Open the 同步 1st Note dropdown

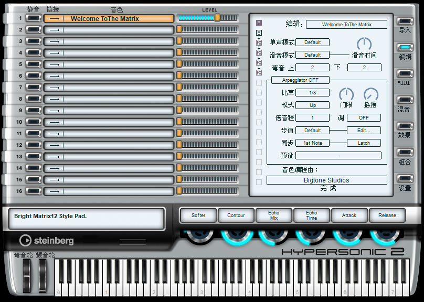click(312, 143)
